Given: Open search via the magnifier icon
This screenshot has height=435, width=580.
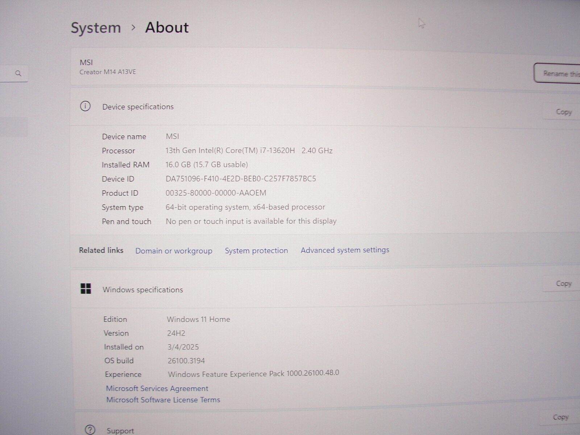Looking at the screenshot, I should coord(18,73).
